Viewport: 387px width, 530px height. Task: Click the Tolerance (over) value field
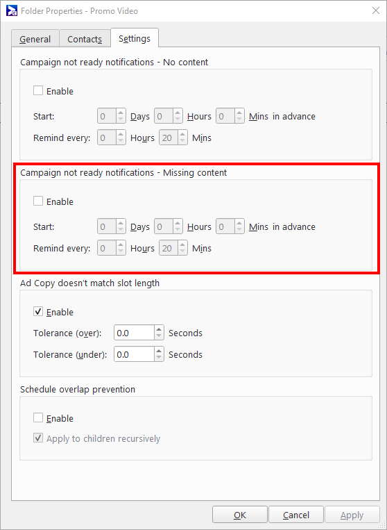click(135, 333)
